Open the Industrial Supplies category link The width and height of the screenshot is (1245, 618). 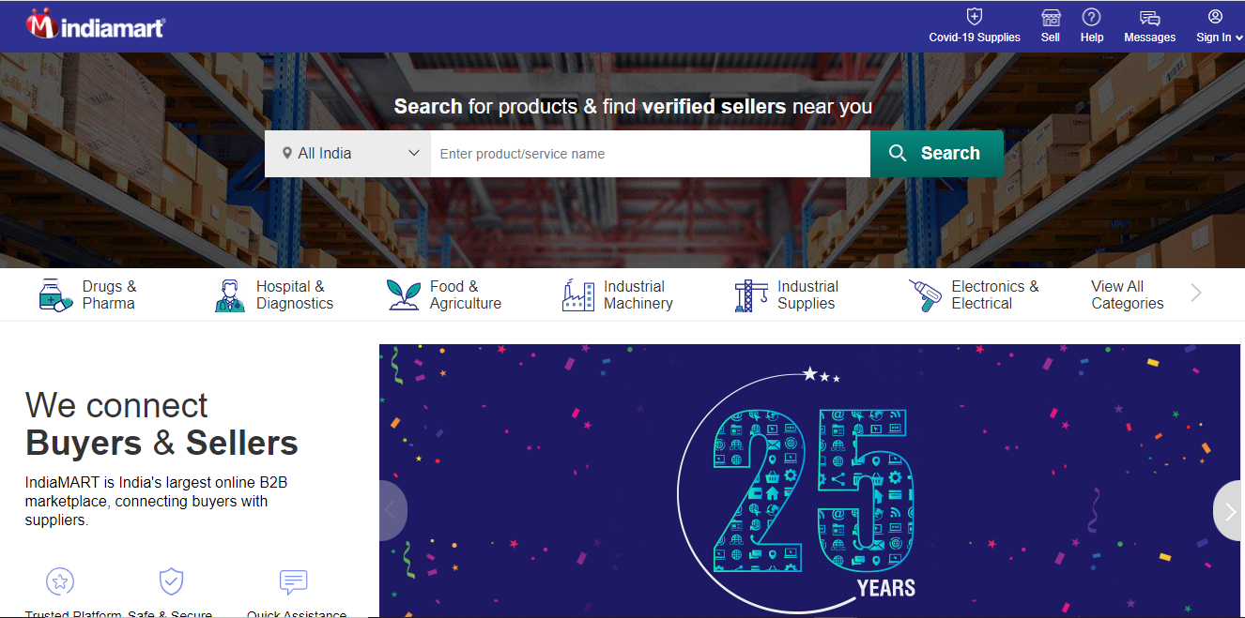tap(807, 295)
